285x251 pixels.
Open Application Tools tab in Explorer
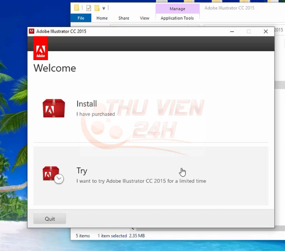coord(177,18)
